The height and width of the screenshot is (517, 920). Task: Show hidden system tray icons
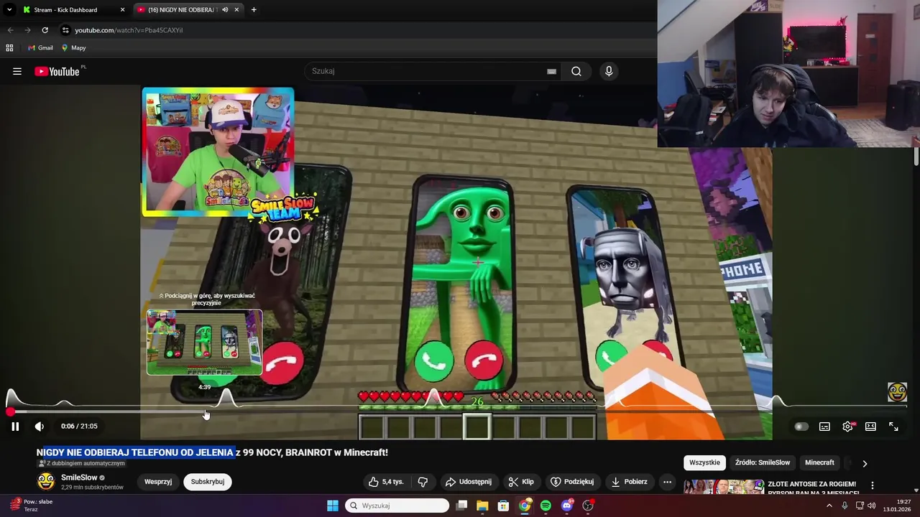tap(829, 506)
